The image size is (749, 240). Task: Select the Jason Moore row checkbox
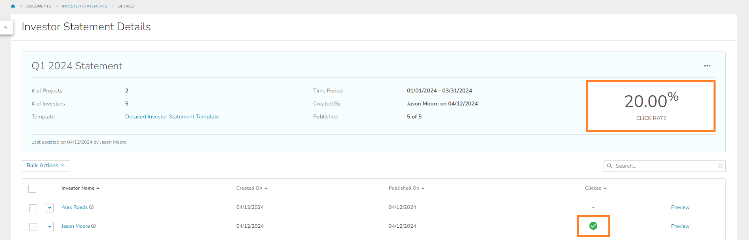[x=33, y=227]
